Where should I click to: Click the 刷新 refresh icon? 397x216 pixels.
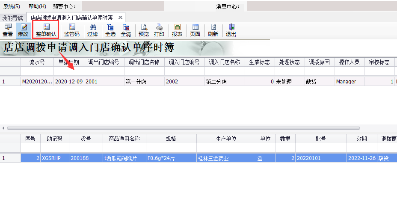(213, 30)
